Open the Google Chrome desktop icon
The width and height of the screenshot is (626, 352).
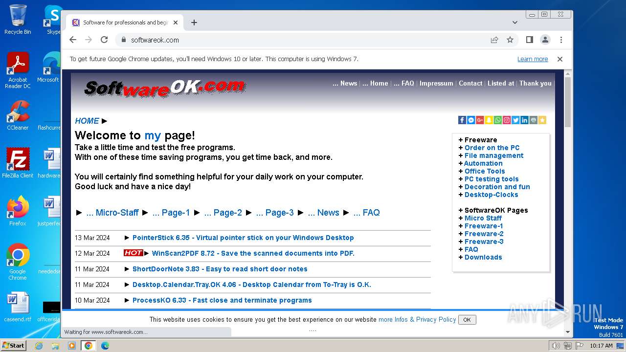pos(18,262)
